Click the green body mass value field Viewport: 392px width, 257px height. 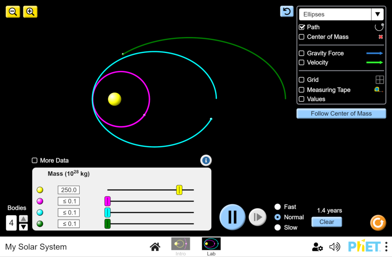click(x=69, y=224)
